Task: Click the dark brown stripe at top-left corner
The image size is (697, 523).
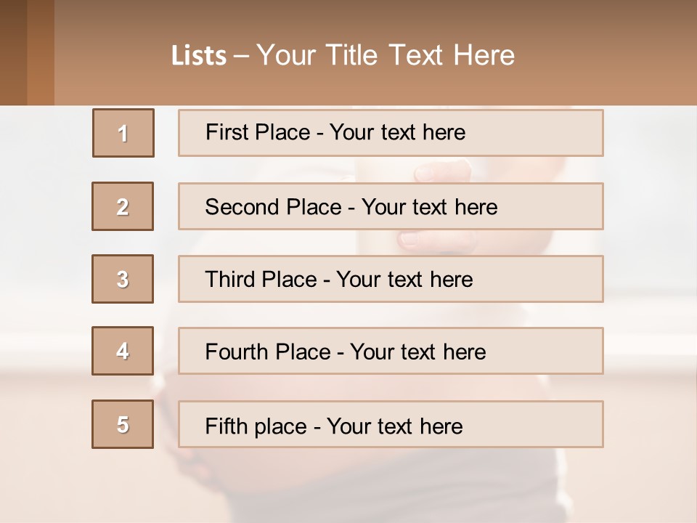Action: tap(13, 52)
